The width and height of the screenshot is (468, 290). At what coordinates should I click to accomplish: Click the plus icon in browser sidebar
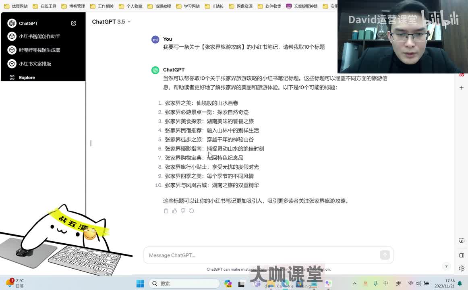coord(462,87)
